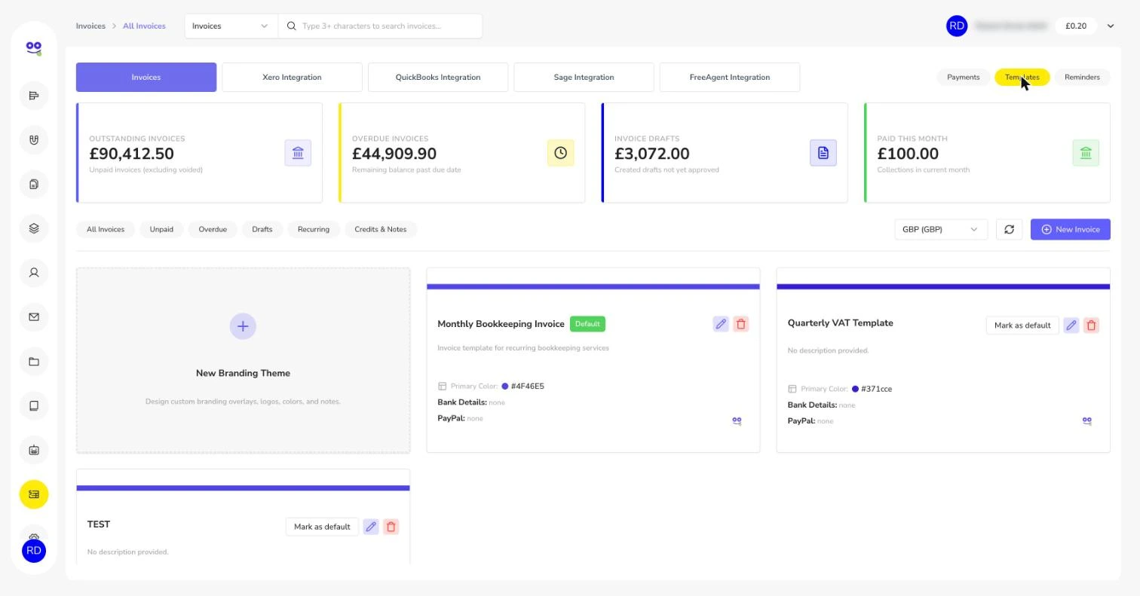Open the robot icon in sidebar
The width and height of the screenshot is (1140, 596).
click(33, 451)
